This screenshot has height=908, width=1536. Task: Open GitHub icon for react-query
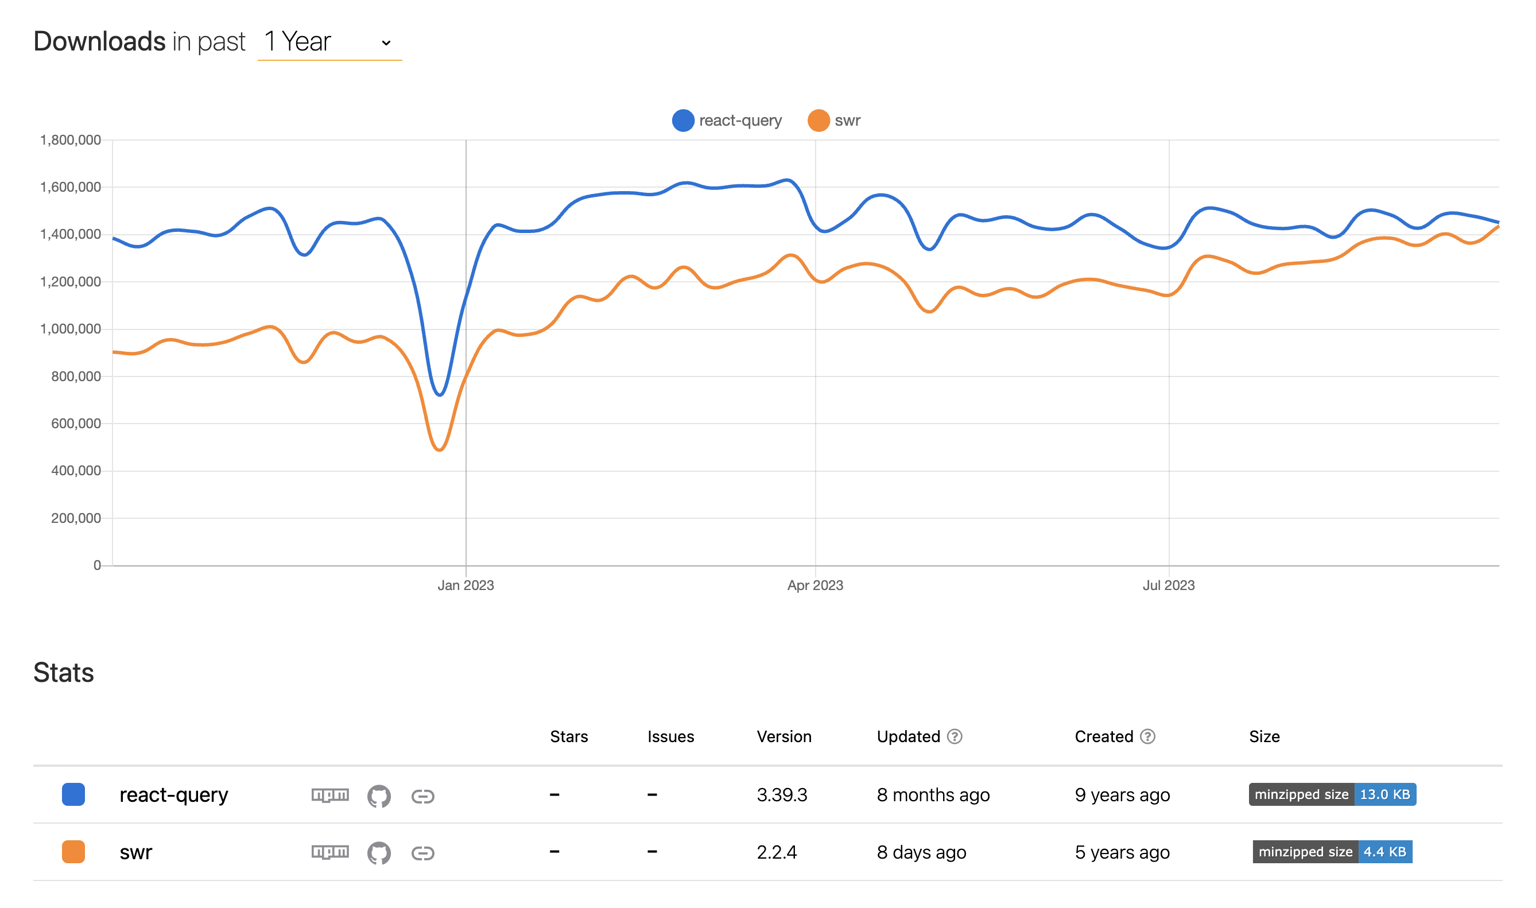379,796
